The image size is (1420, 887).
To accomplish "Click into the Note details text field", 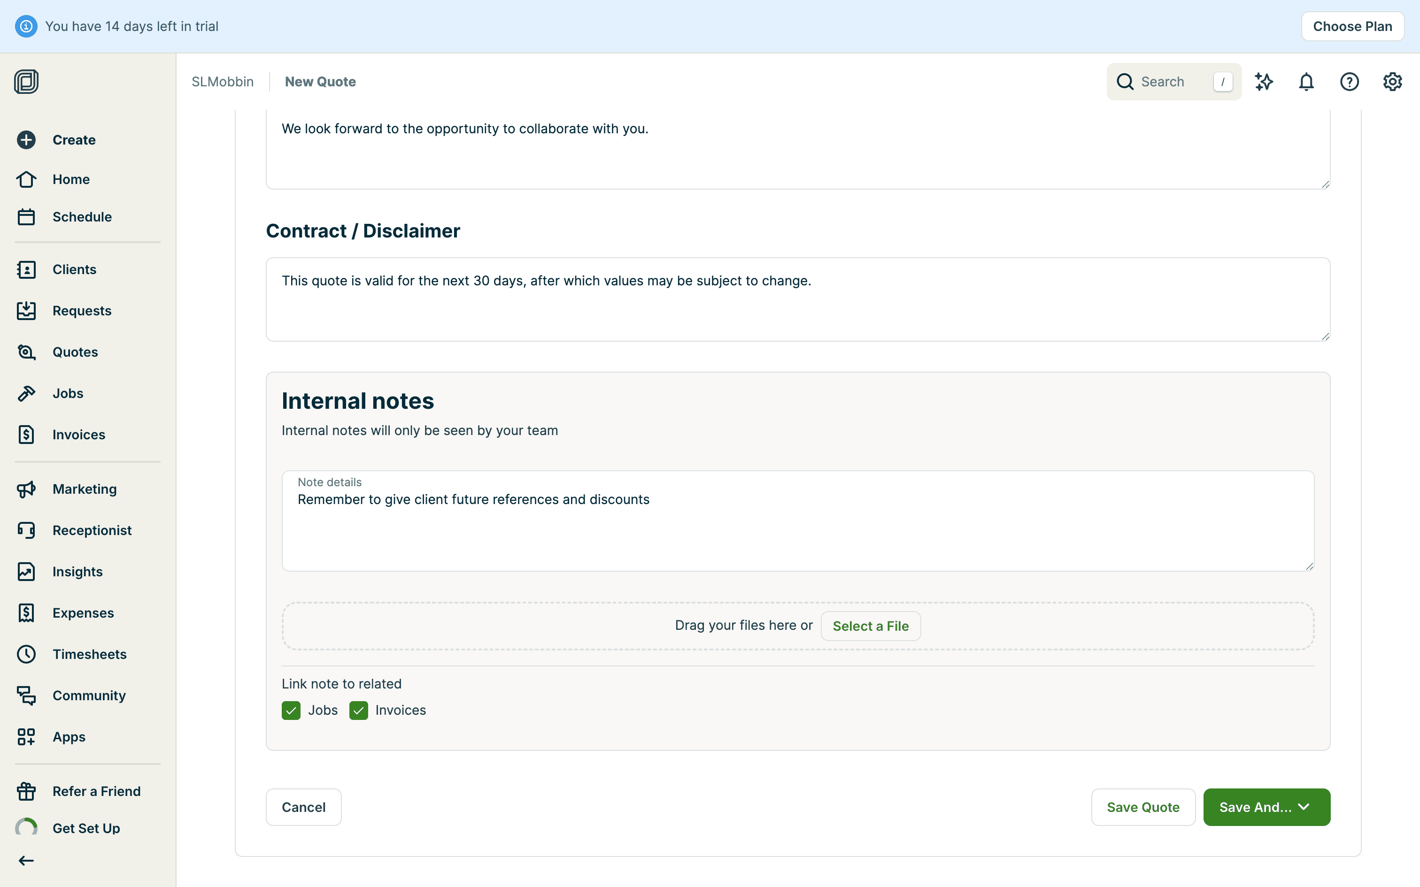I will tap(797, 528).
